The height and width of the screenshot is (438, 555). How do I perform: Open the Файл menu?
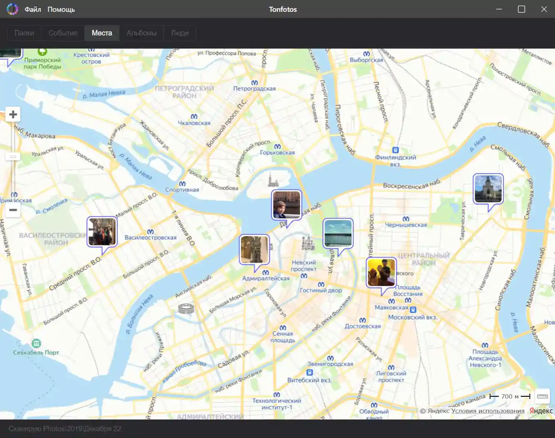(33, 9)
